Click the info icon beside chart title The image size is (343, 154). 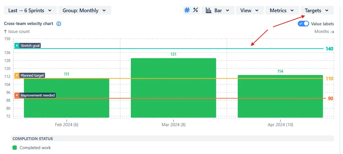[59, 24]
